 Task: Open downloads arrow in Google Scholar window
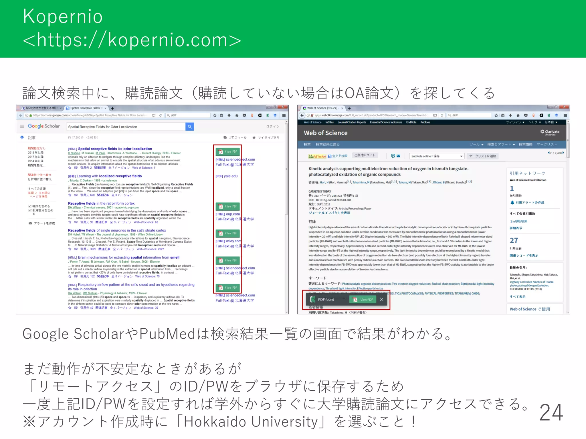(229, 115)
